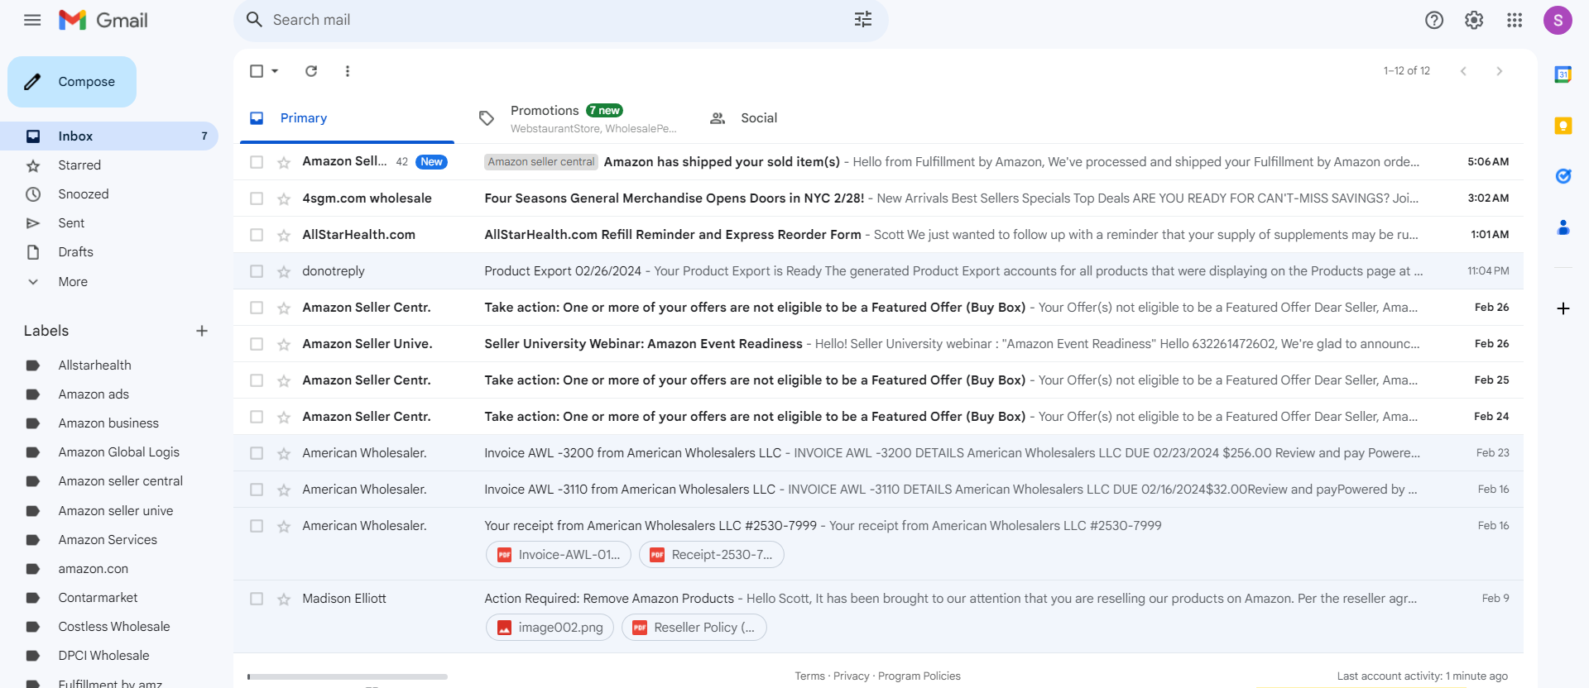Get add-ons plus icon

(1563, 308)
